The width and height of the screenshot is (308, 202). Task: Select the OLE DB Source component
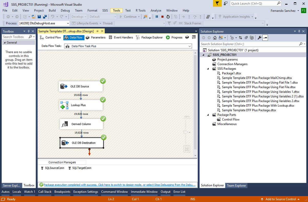pos(81,86)
